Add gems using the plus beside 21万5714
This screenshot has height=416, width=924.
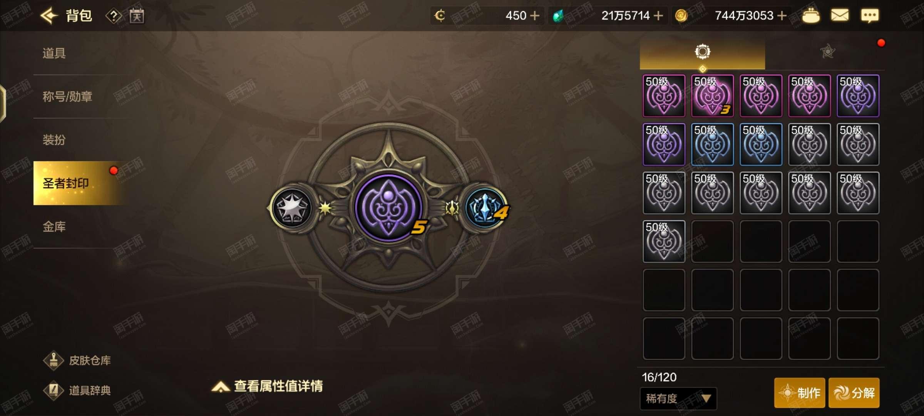coord(658,16)
